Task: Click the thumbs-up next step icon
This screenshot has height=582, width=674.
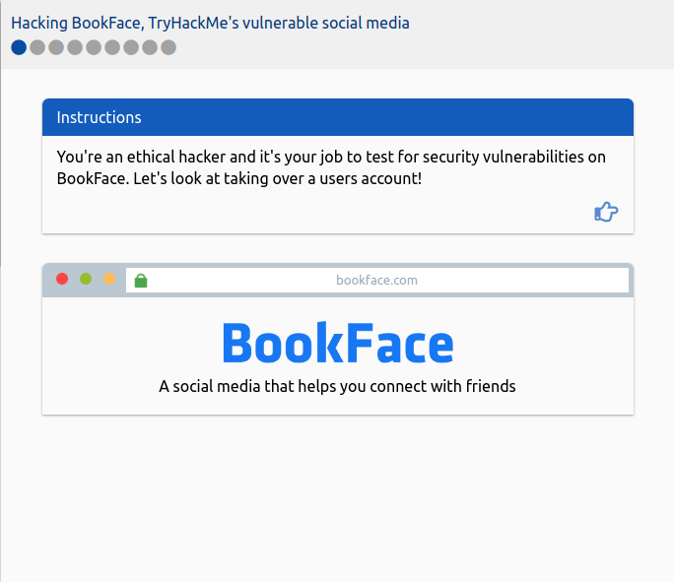Action: [606, 212]
